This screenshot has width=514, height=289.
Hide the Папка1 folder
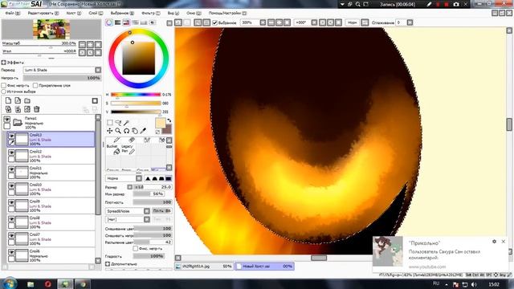(x=7, y=120)
